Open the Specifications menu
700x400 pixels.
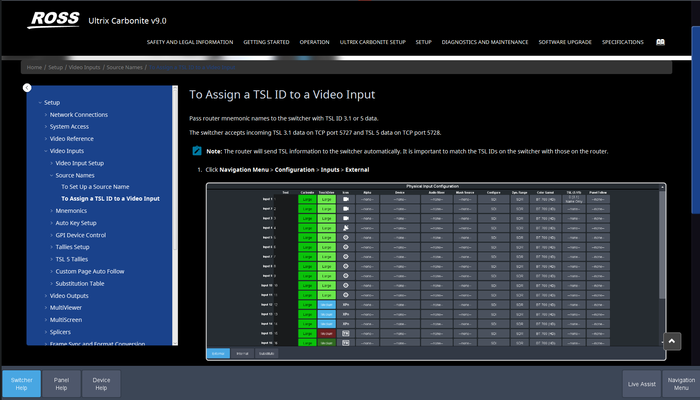coord(623,42)
